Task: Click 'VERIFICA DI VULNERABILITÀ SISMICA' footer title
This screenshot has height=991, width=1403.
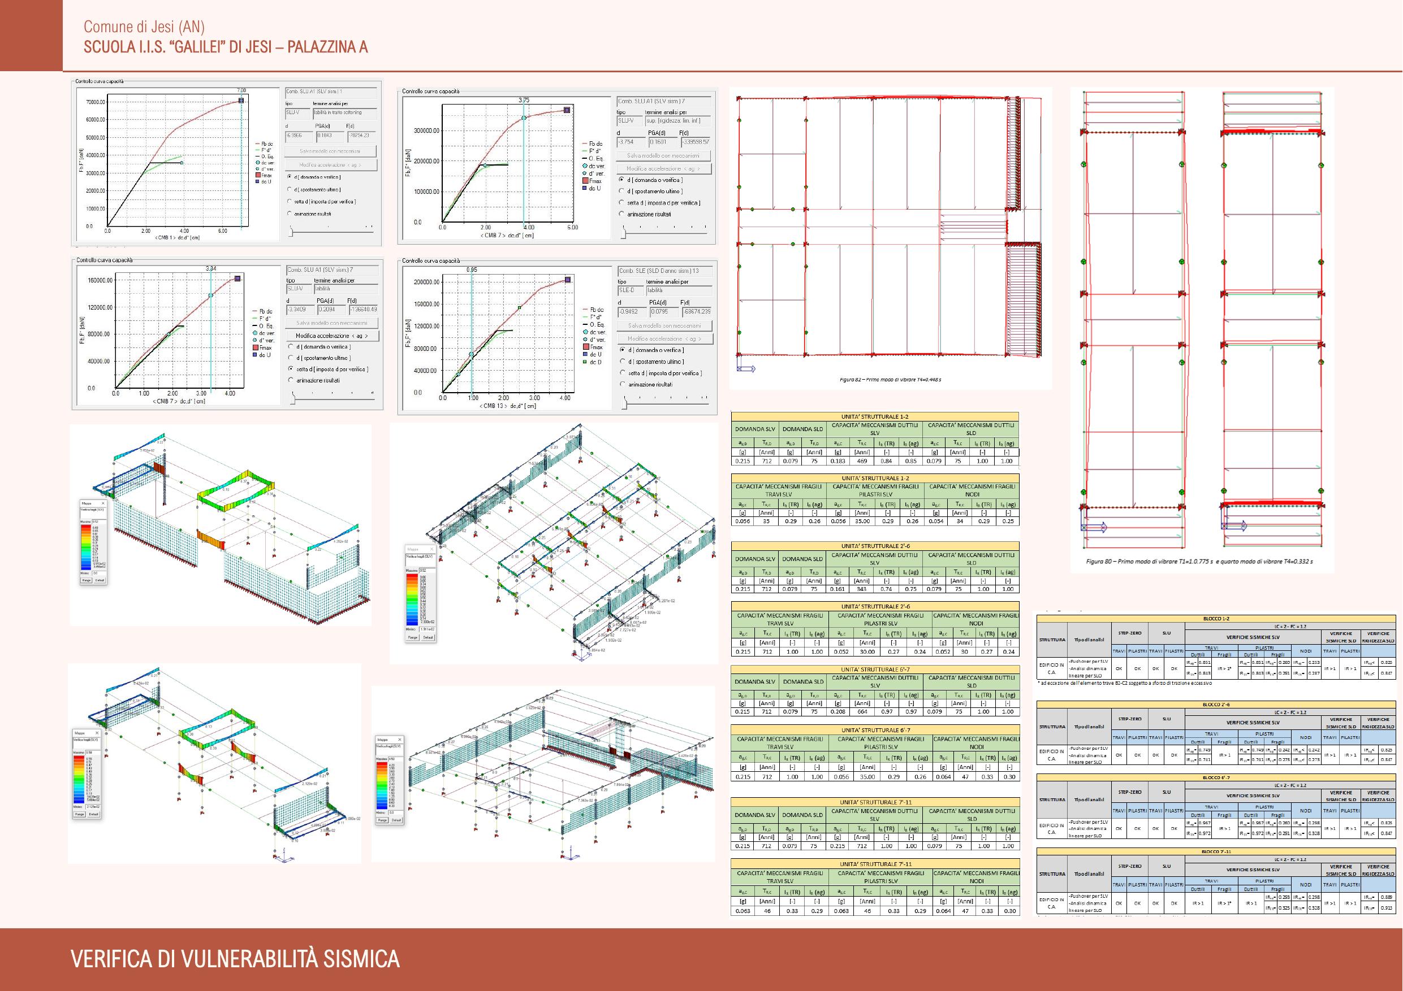Action: pyautogui.click(x=235, y=959)
